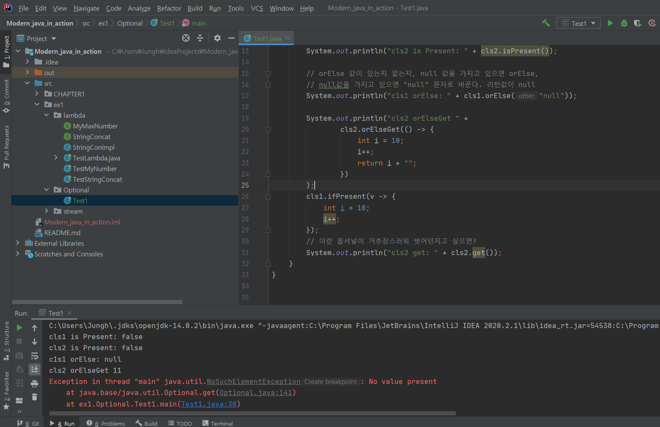
Task: Click the restore layout icon in Run panel
Action: point(19,401)
